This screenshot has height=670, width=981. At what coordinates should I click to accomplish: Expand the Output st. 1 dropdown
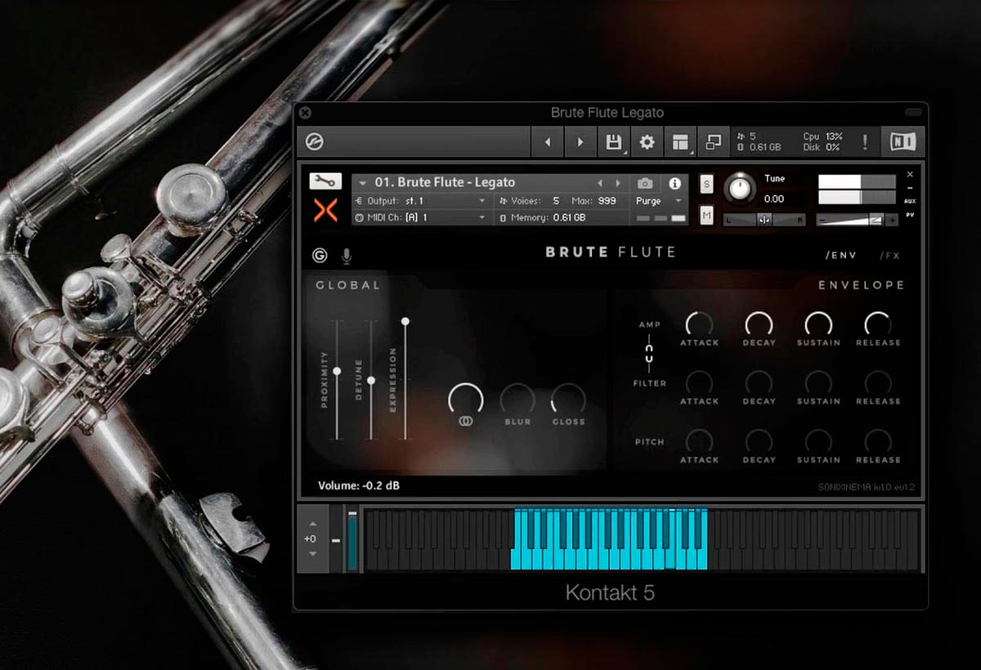pos(482,201)
